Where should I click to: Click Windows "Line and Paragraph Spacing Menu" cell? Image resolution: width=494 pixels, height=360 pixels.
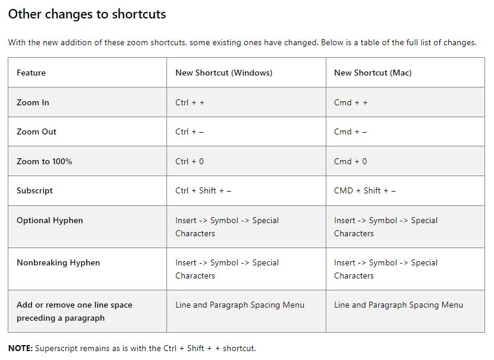pyautogui.click(x=240, y=305)
